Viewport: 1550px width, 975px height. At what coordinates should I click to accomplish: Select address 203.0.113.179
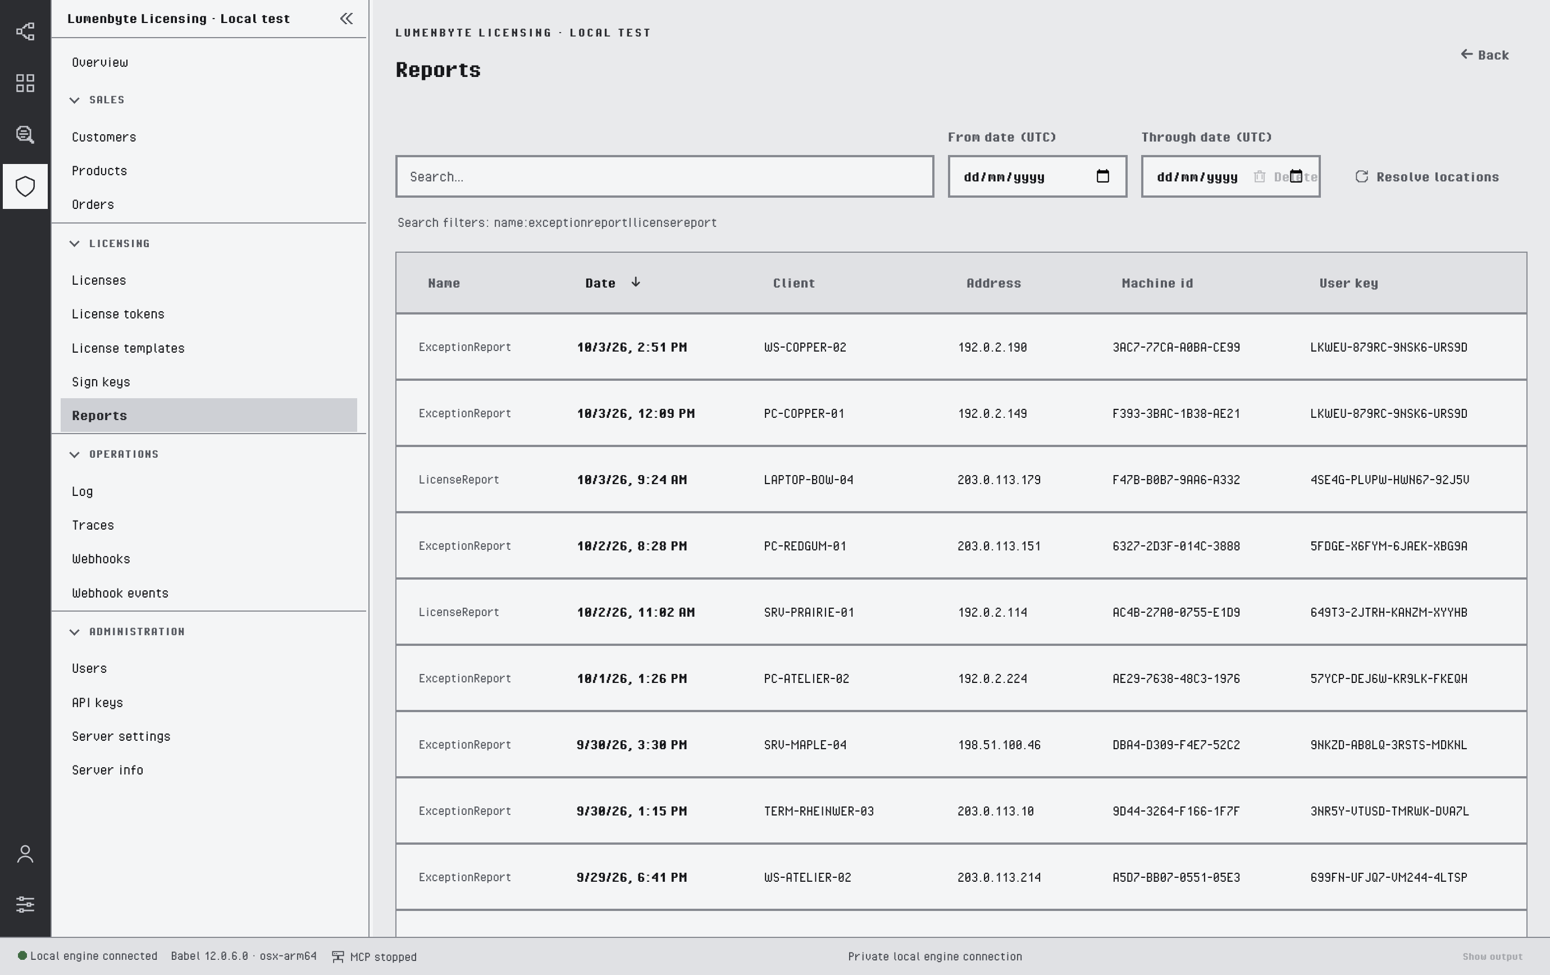(x=999, y=480)
